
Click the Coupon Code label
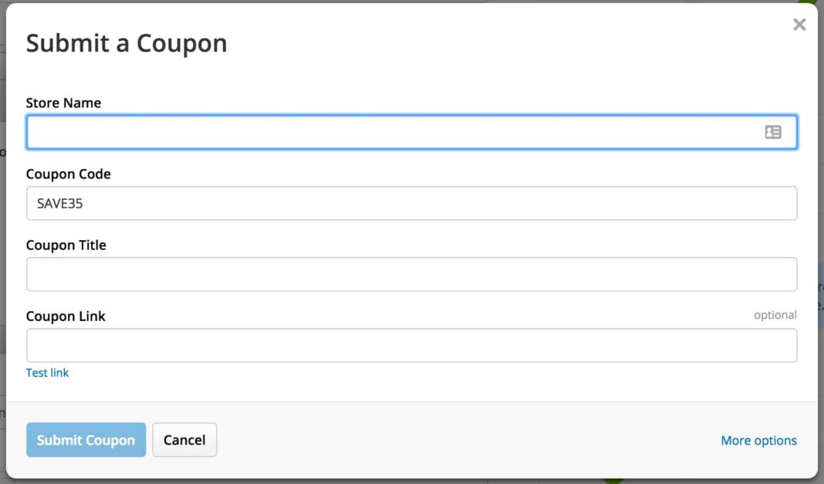(x=68, y=174)
